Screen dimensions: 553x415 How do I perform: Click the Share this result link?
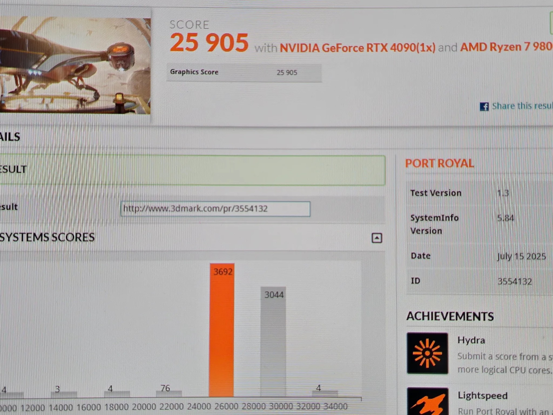(522, 106)
